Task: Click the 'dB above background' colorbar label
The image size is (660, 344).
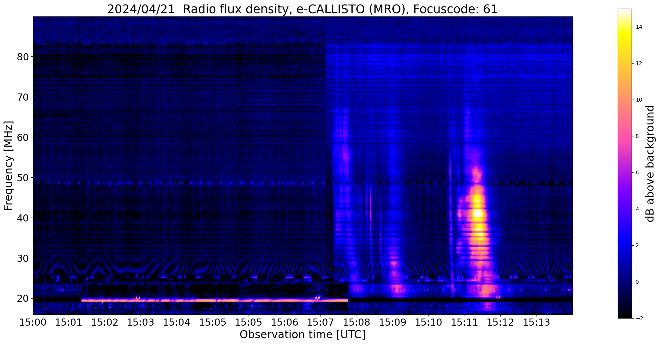Action: (650, 163)
